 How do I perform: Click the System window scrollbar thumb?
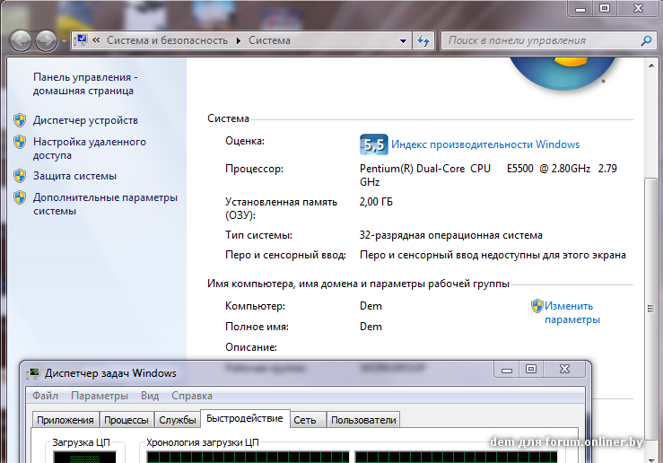tap(650, 309)
